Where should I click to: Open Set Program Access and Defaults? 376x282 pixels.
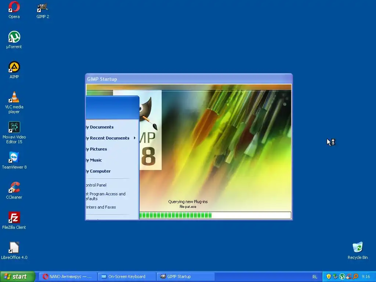[x=112, y=196]
